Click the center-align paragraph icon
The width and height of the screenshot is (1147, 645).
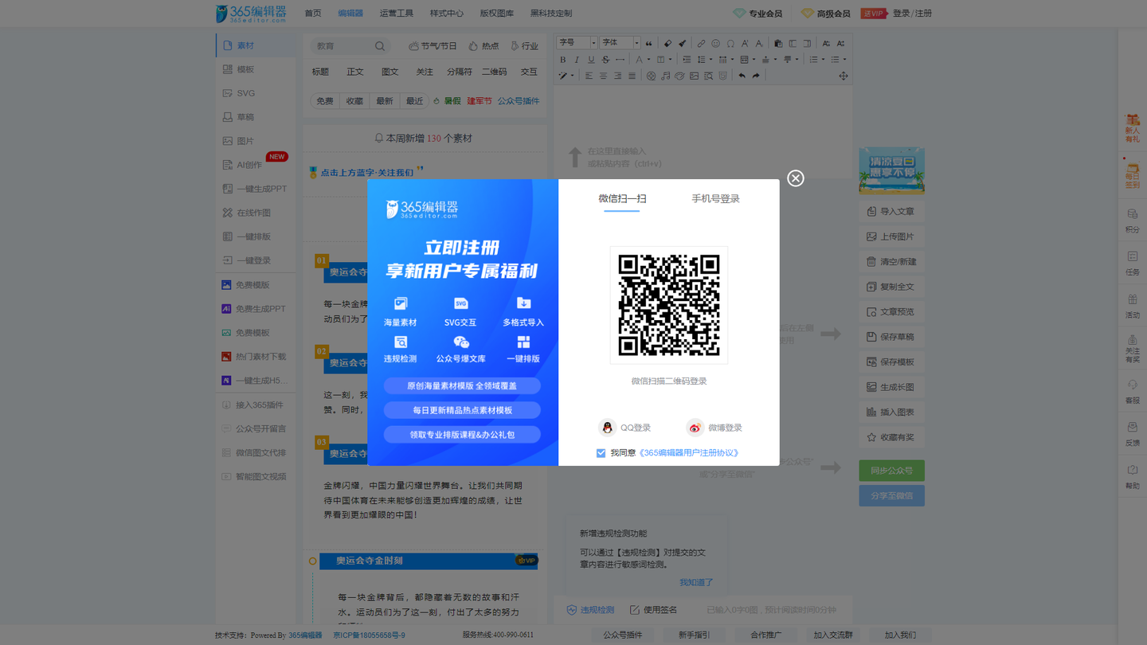[603, 76]
